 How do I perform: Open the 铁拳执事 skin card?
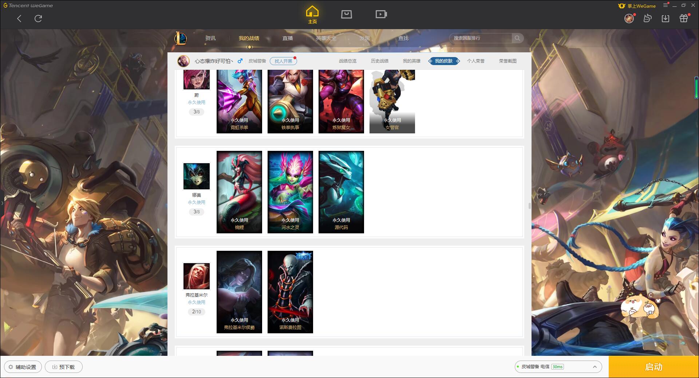(x=290, y=101)
